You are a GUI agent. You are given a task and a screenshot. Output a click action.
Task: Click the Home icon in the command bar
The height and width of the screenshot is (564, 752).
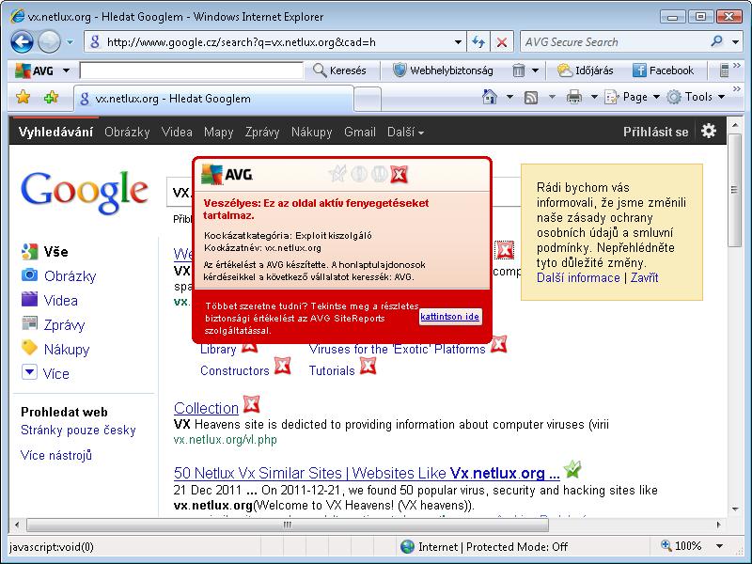pos(489,97)
